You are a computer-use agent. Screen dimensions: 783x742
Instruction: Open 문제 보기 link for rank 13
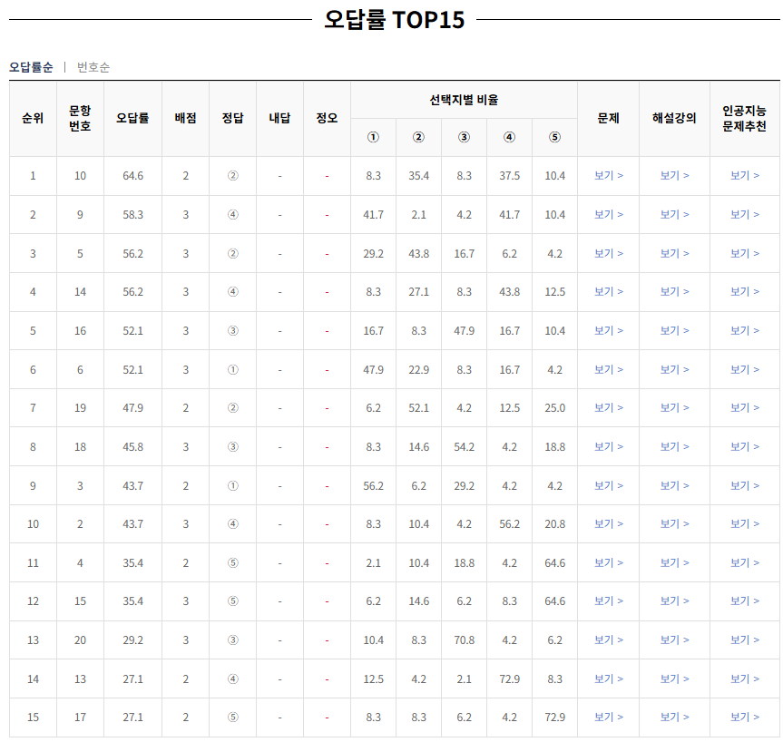[608, 640]
